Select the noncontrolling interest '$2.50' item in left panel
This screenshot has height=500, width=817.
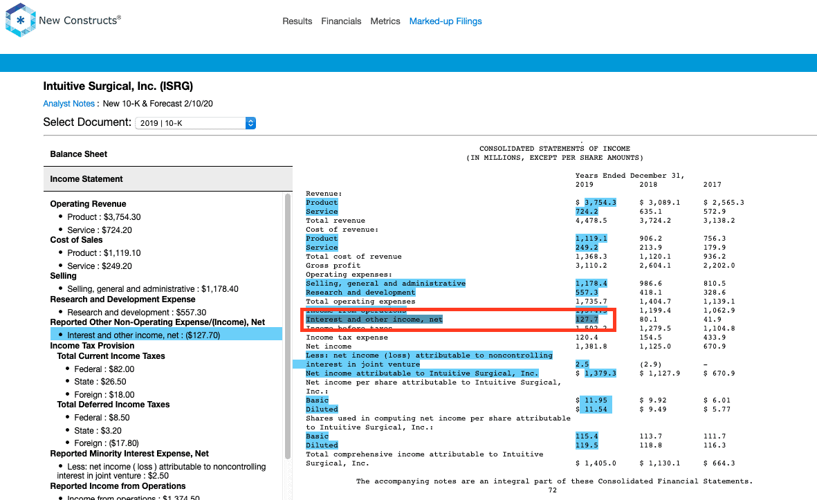(161, 472)
